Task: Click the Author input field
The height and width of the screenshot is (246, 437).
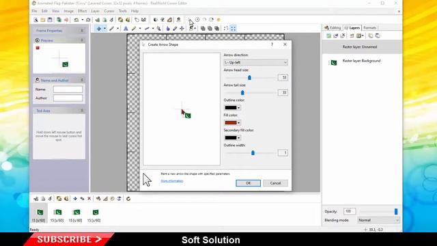Action: [x=68, y=98]
